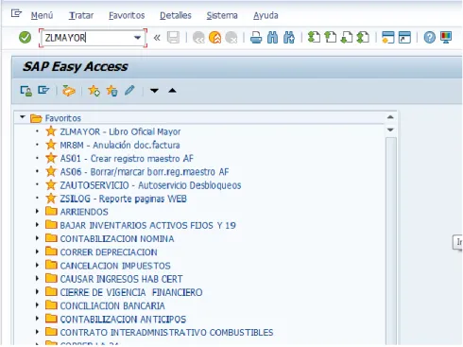This screenshot has height=347, width=463.
Task: Click the tree scroll down arrow
Action: [x=390, y=130]
